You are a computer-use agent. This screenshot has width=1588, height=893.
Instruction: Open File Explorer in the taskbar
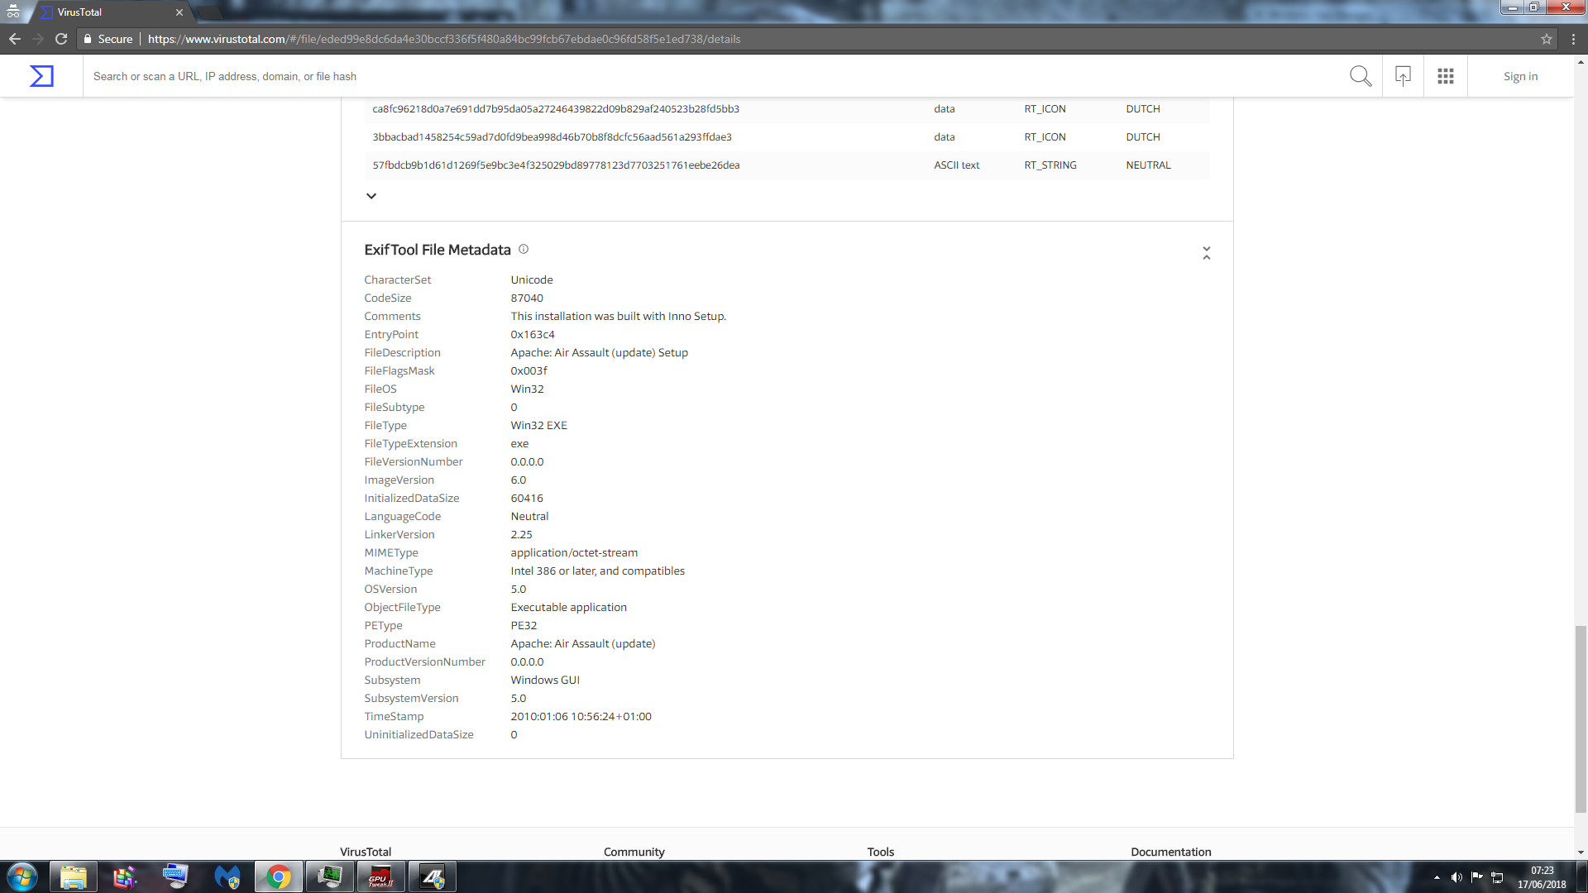[74, 876]
